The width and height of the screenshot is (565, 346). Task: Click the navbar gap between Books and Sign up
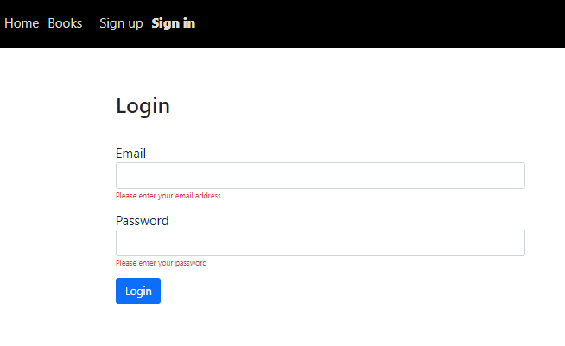(91, 23)
